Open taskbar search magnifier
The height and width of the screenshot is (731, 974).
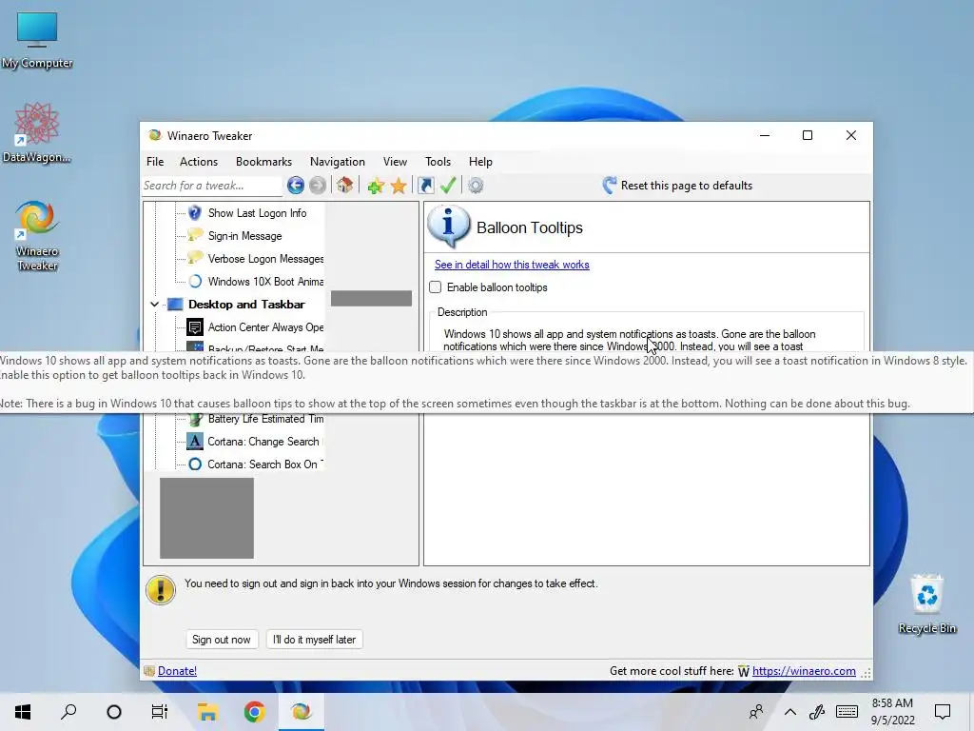68,712
